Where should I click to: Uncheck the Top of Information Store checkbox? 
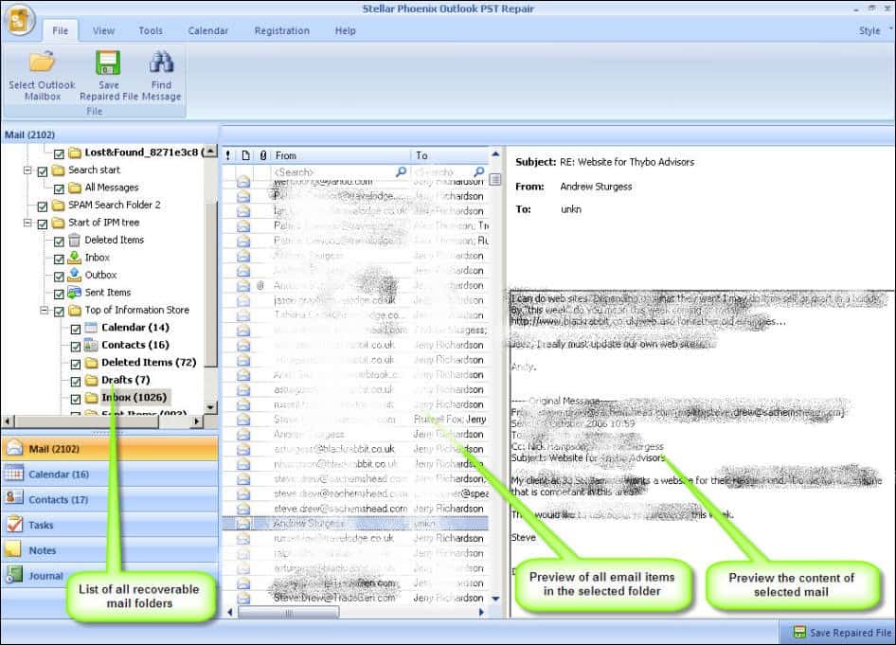point(59,312)
